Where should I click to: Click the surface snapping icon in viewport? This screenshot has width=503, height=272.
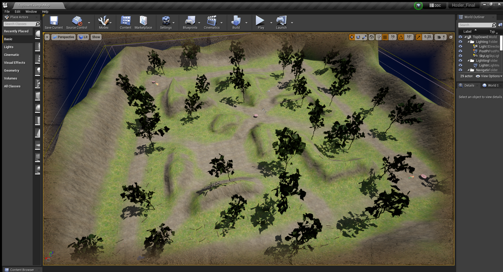click(379, 37)
